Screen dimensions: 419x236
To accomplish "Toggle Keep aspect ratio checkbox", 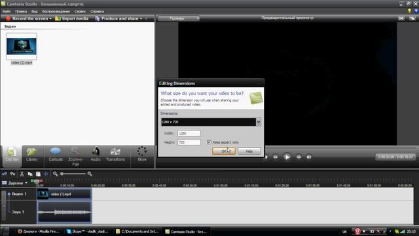I will [x=209, y=142].
